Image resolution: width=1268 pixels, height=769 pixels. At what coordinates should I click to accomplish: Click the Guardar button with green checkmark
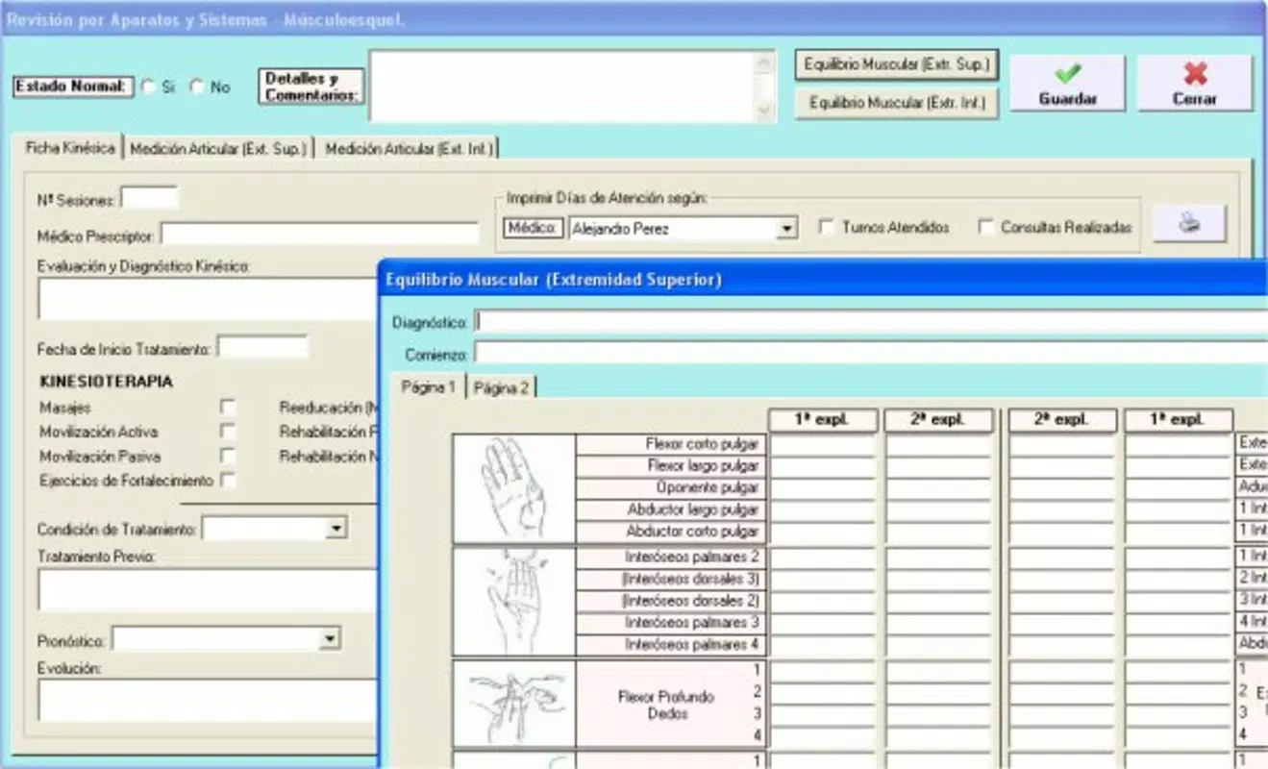1067,83
